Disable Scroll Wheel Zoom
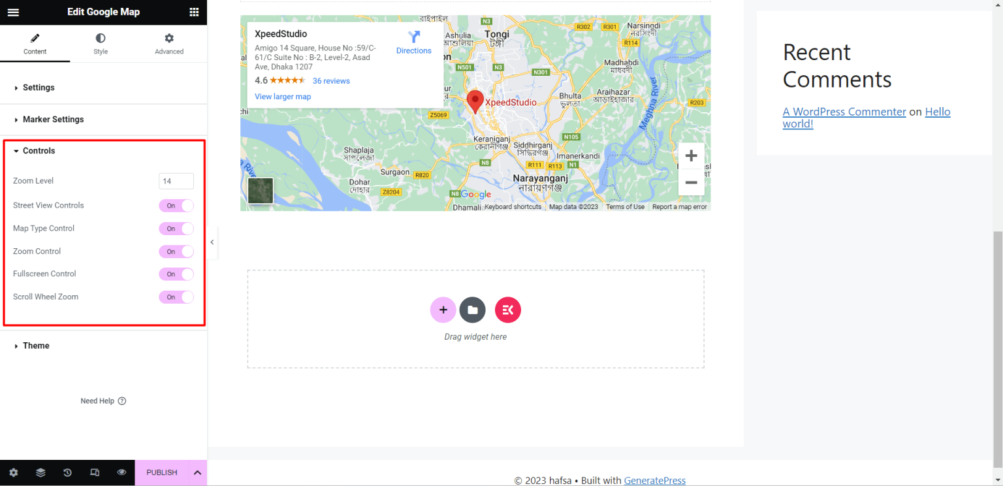 (176, 297)
